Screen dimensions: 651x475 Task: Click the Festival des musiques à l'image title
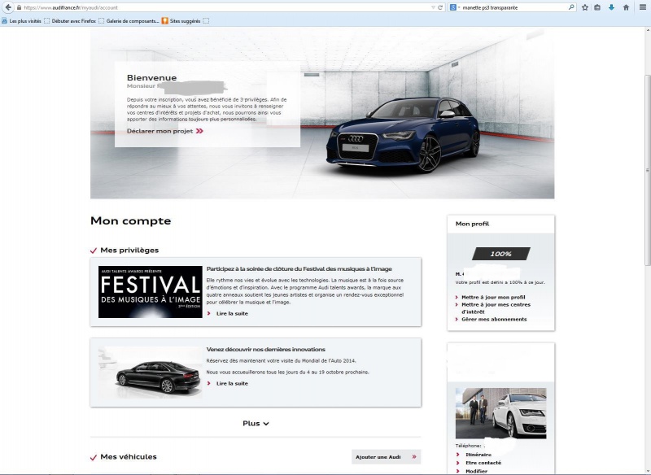299,269
